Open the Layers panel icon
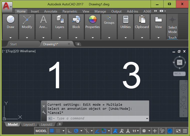The image size is (190, 136). click(60, 19)
